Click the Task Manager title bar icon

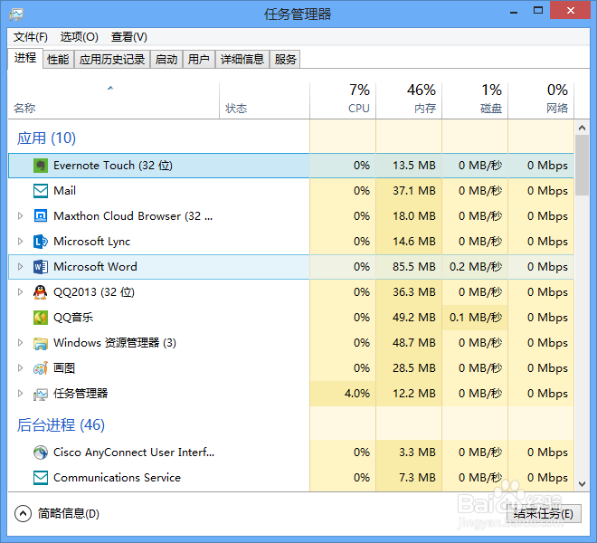(16, 14)
